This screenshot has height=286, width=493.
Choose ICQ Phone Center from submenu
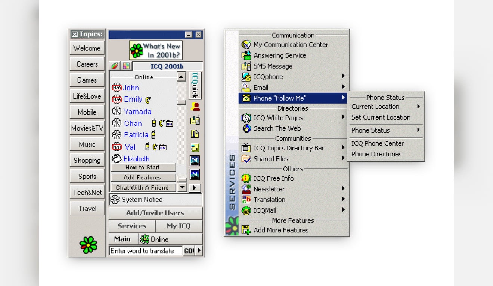(378, 143)
